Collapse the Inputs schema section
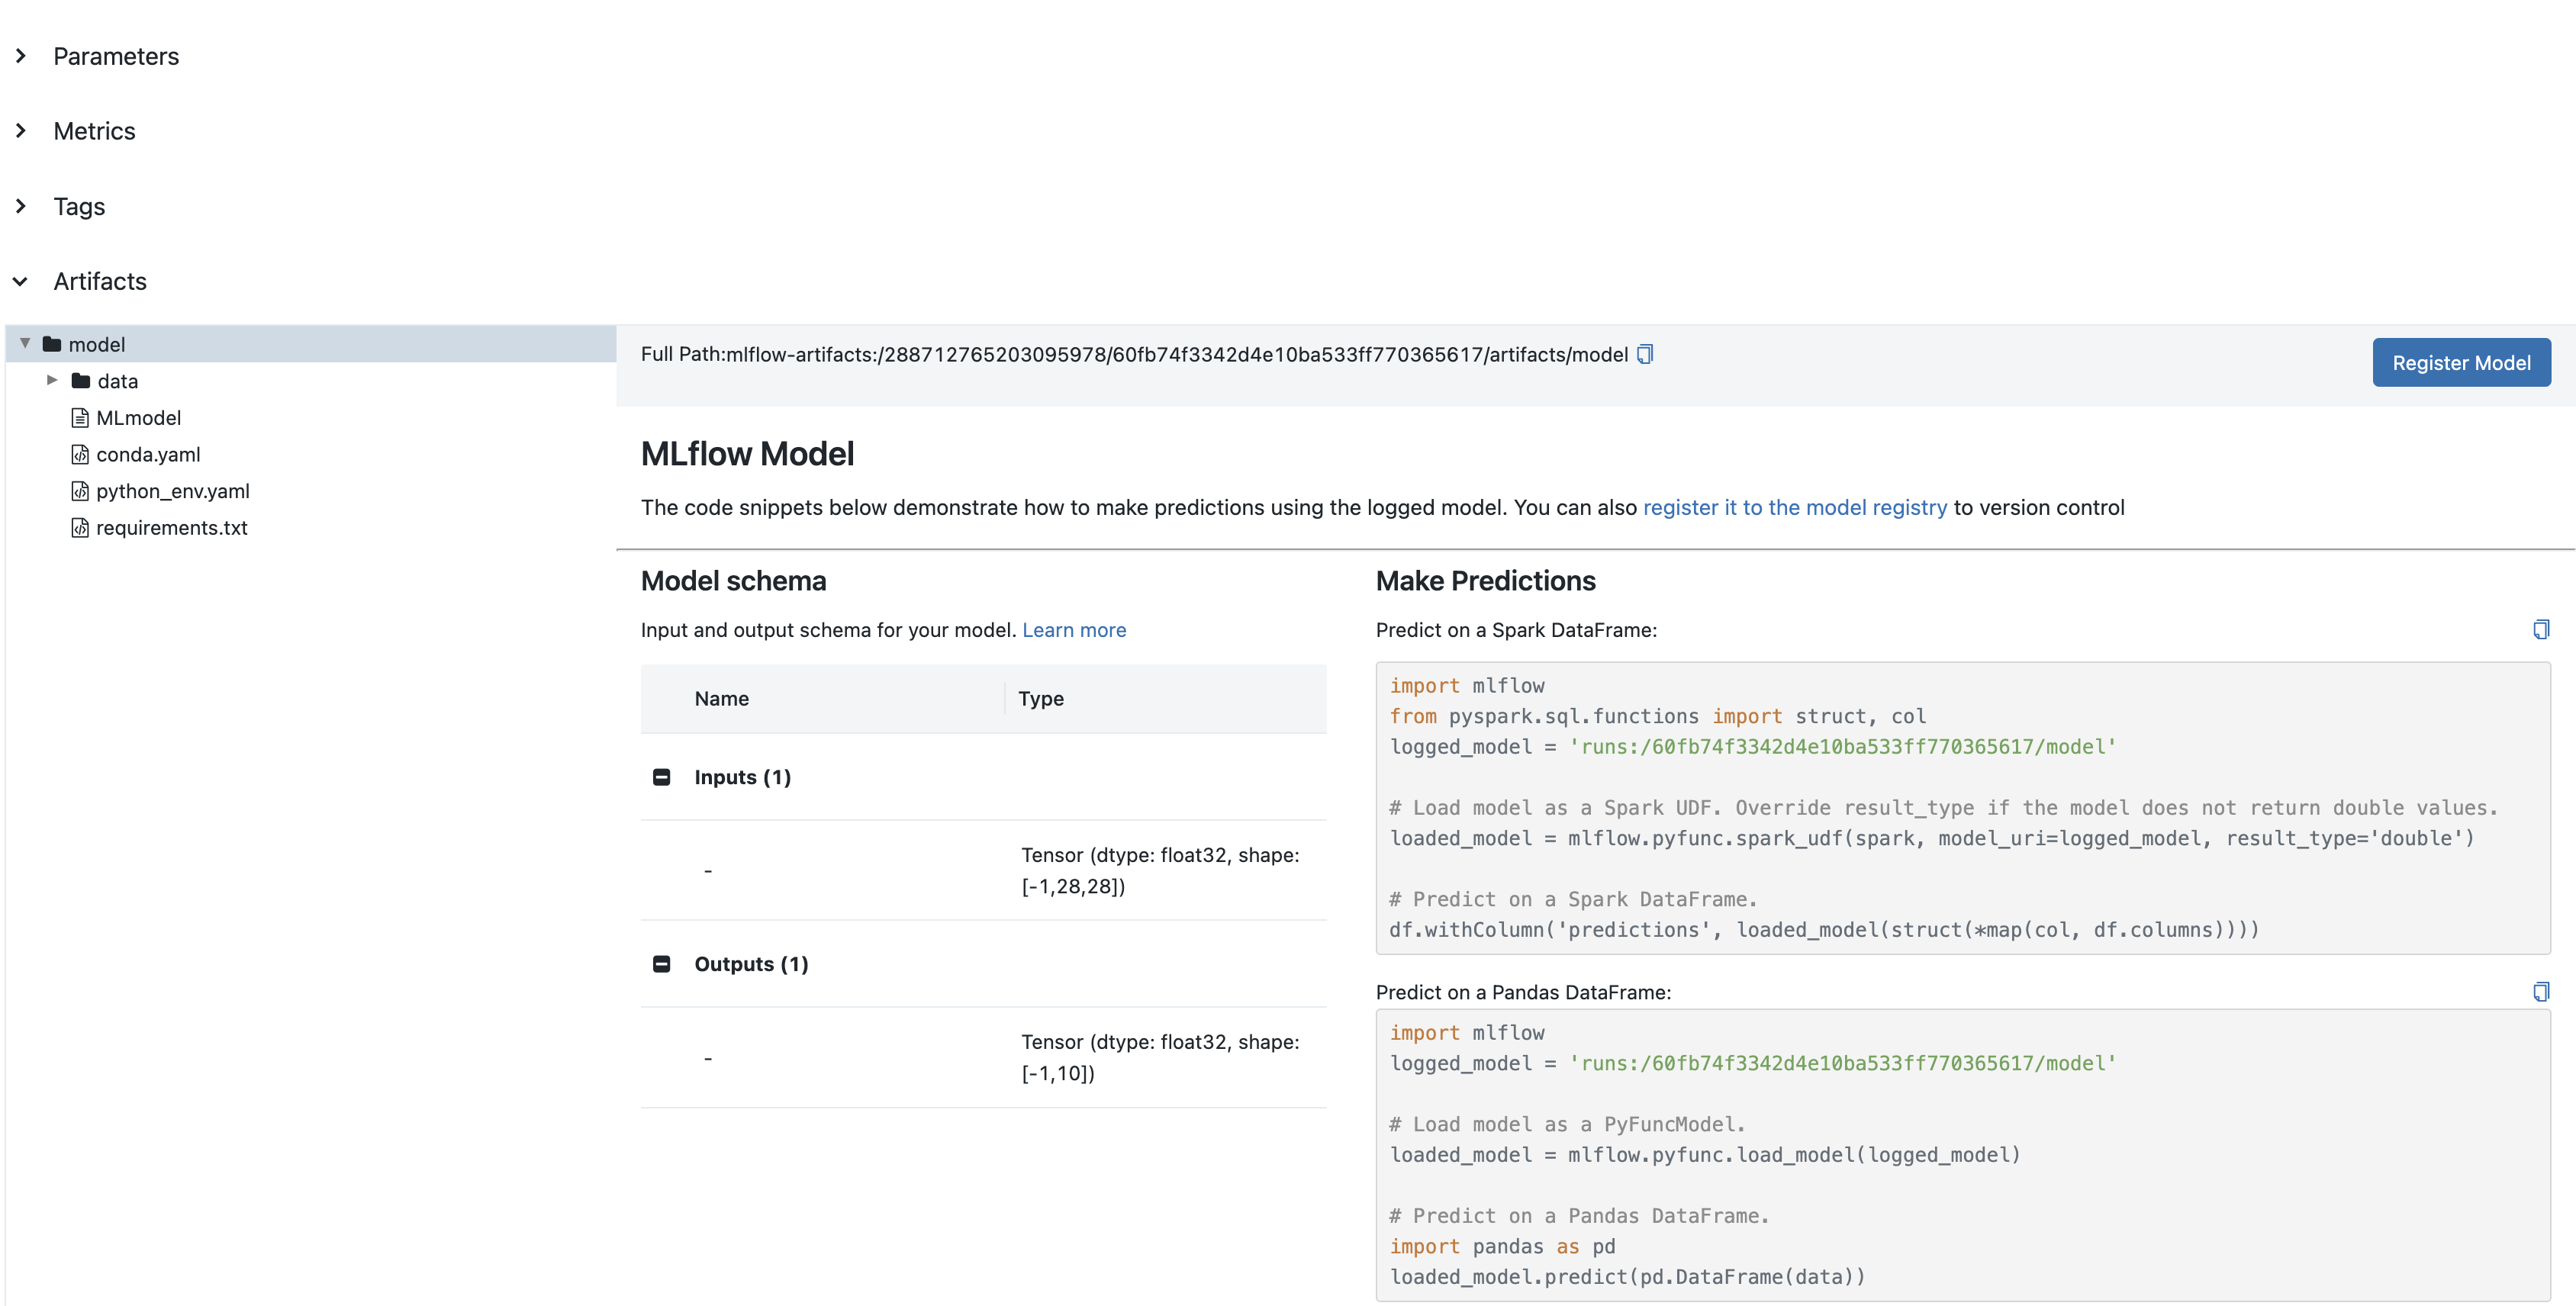 coord(662,776)
